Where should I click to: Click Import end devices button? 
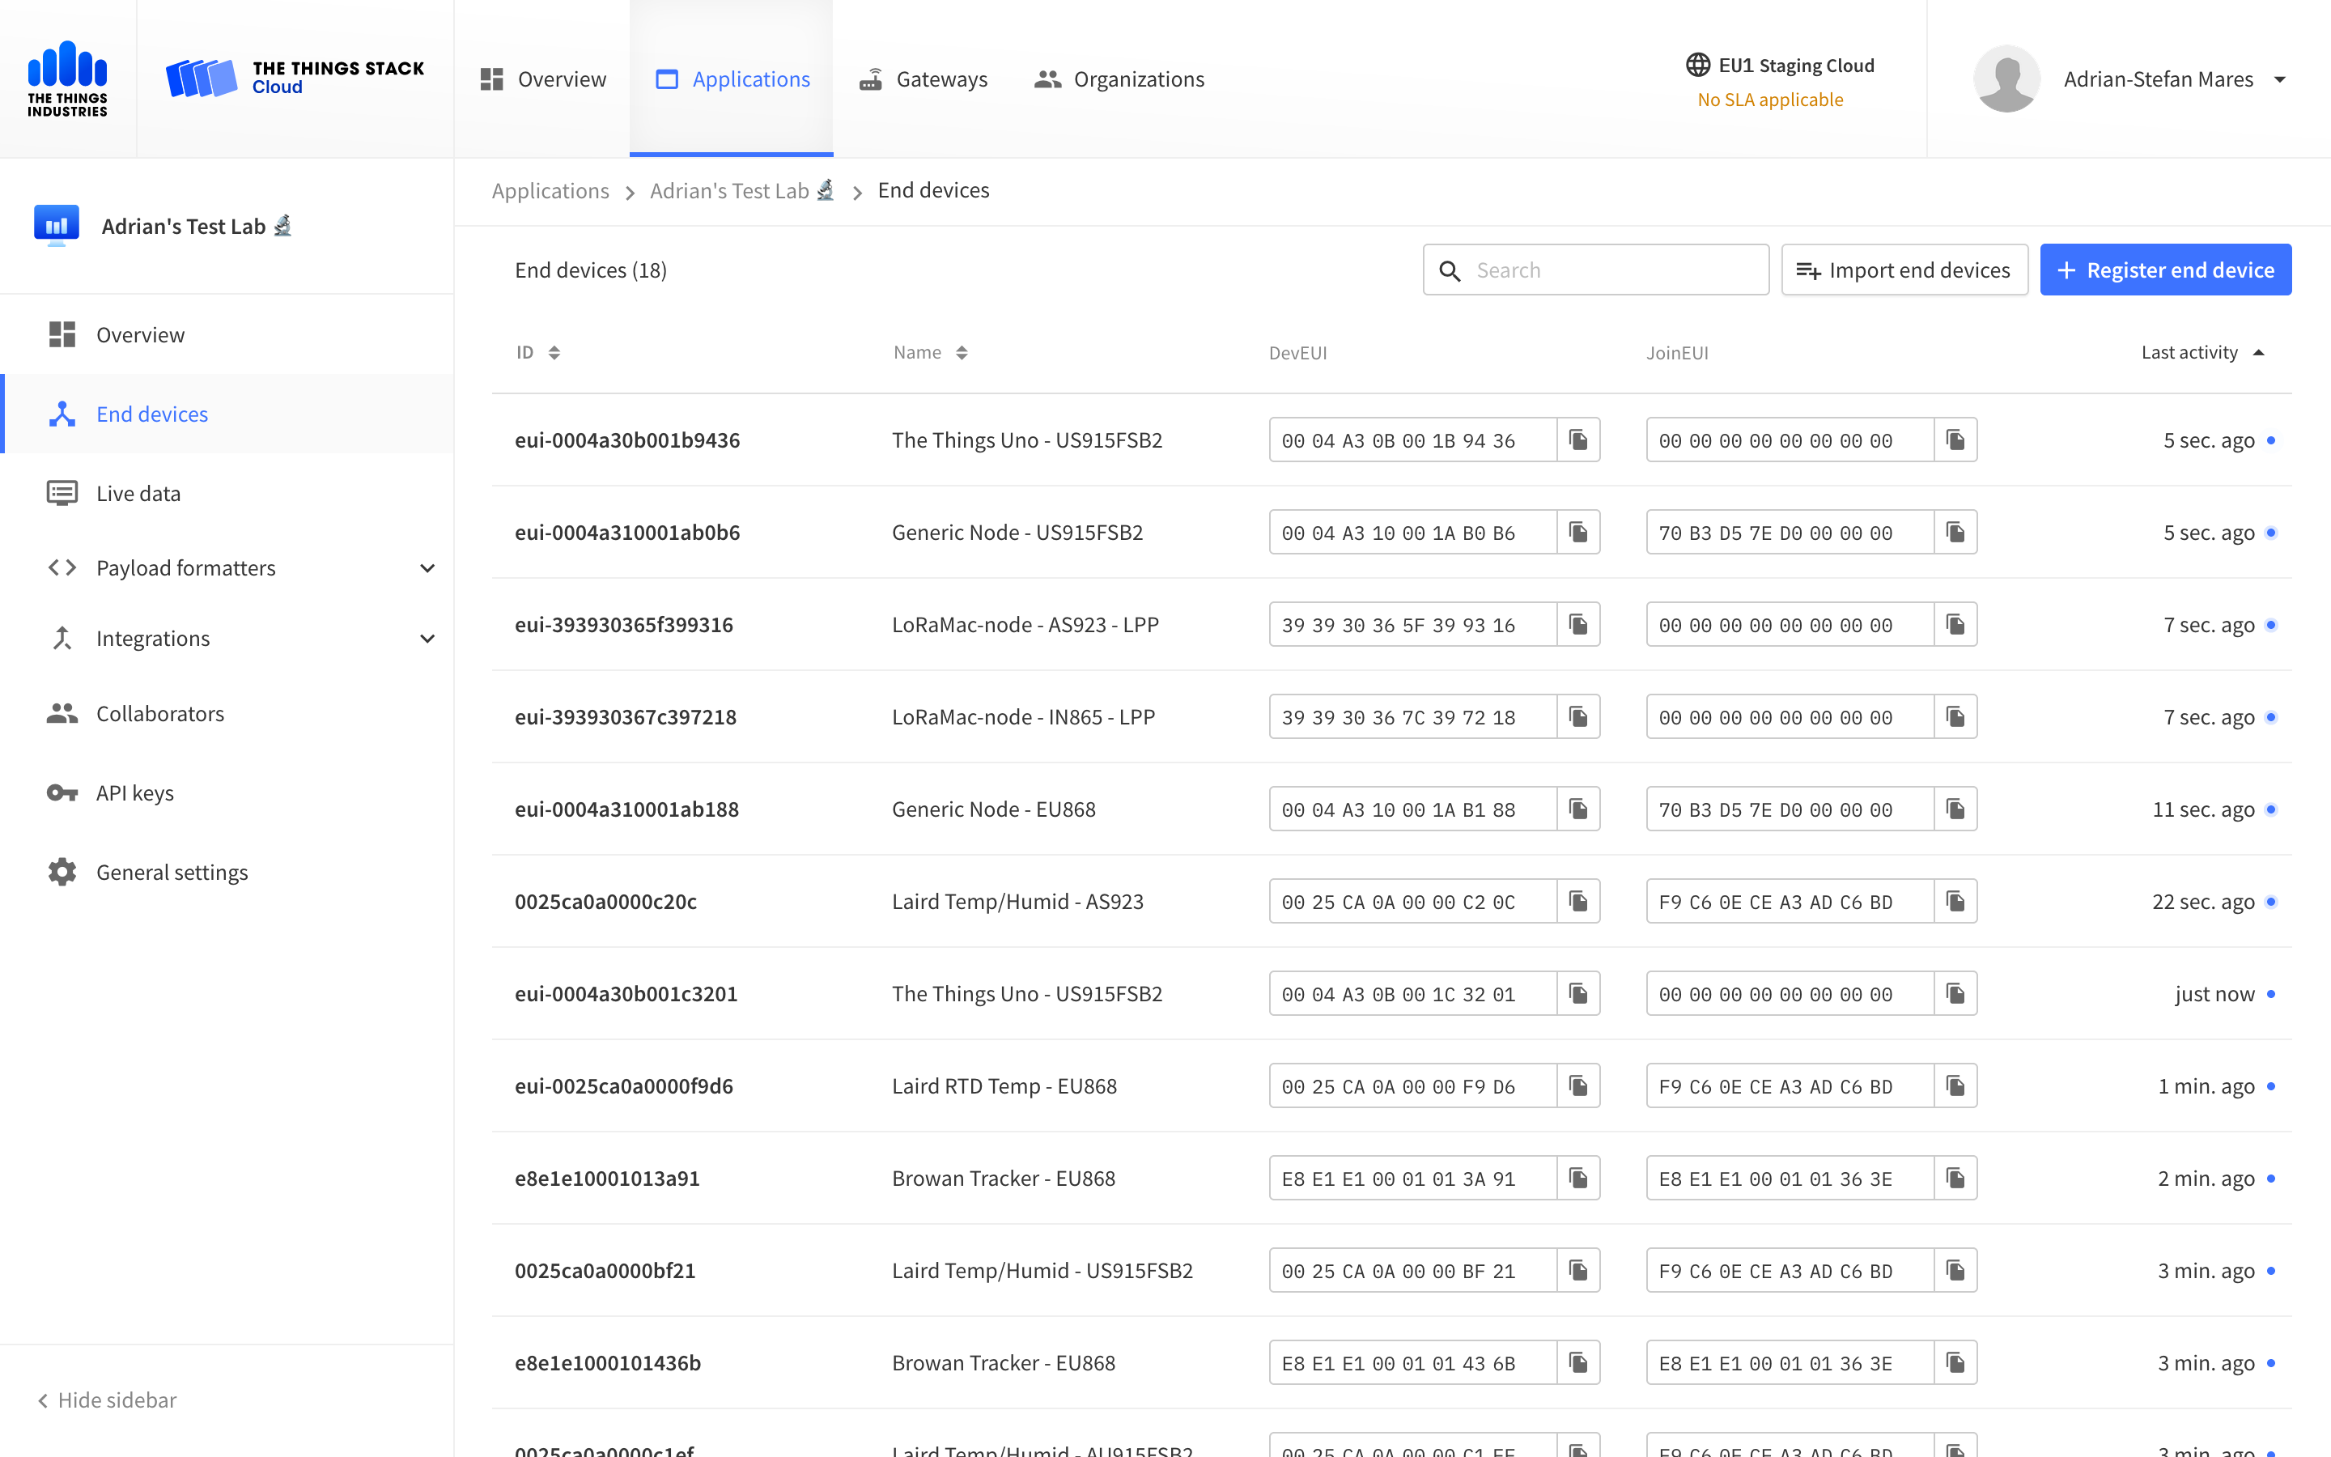[1904, 270]
